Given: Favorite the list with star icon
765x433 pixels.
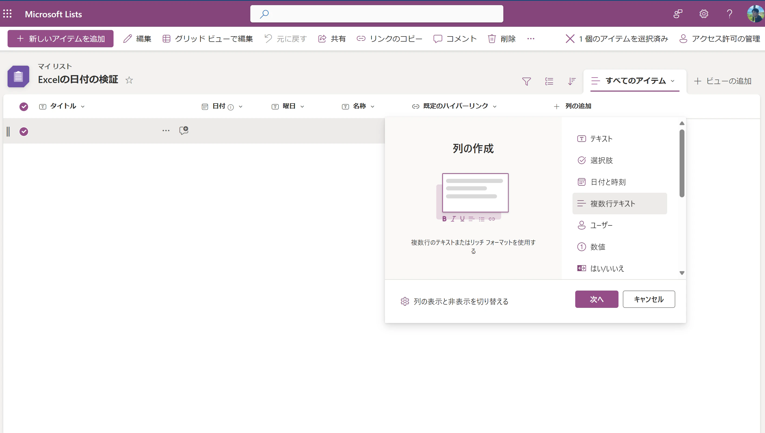Looking at the screenshot, I should coord(129,80).
